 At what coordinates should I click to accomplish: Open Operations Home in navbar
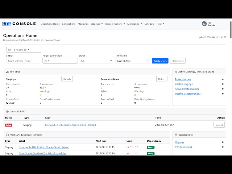pos(50,24)
